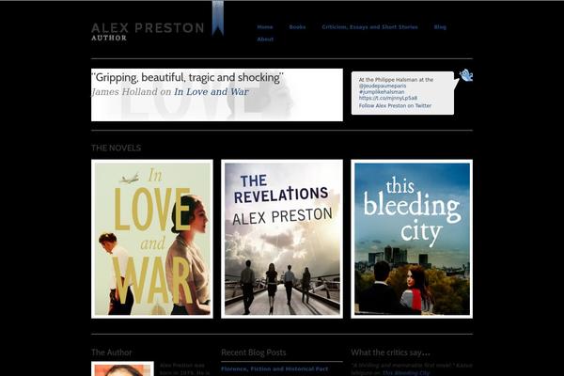Open the Books menu item
Viewport: 564px width, 376px height.
click(297, 27)
